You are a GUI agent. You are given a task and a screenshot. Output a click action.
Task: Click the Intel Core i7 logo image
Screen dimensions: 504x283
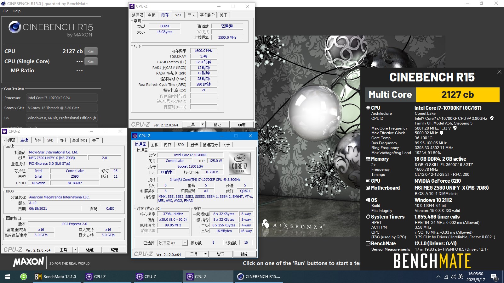[240, 163]
